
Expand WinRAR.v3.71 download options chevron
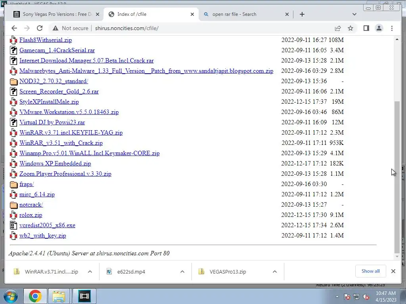(90, 272)
